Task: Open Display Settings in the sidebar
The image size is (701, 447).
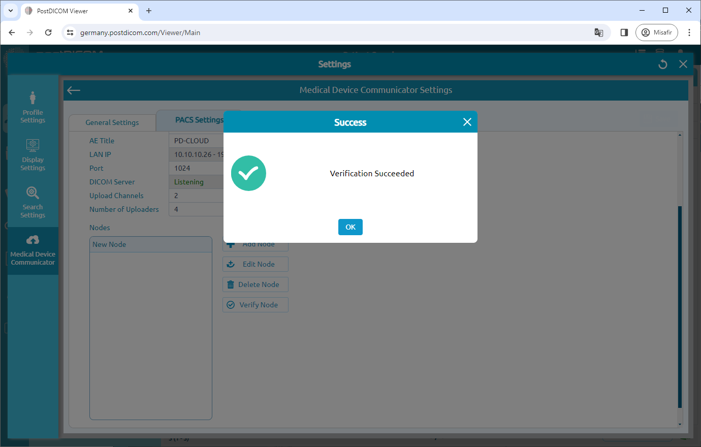Action: (33, 154)
